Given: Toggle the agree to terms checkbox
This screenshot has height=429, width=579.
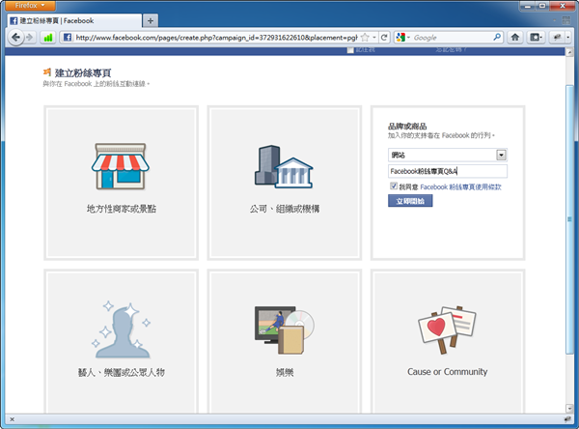Looking at the screenshot, I should point(394,186).
